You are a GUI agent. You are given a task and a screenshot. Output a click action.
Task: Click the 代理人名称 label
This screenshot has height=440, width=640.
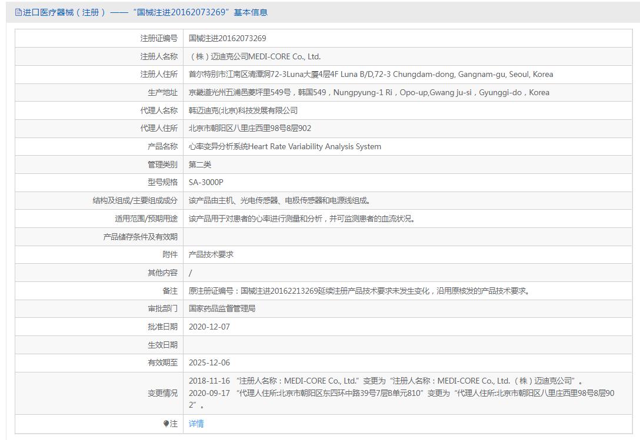159,110
